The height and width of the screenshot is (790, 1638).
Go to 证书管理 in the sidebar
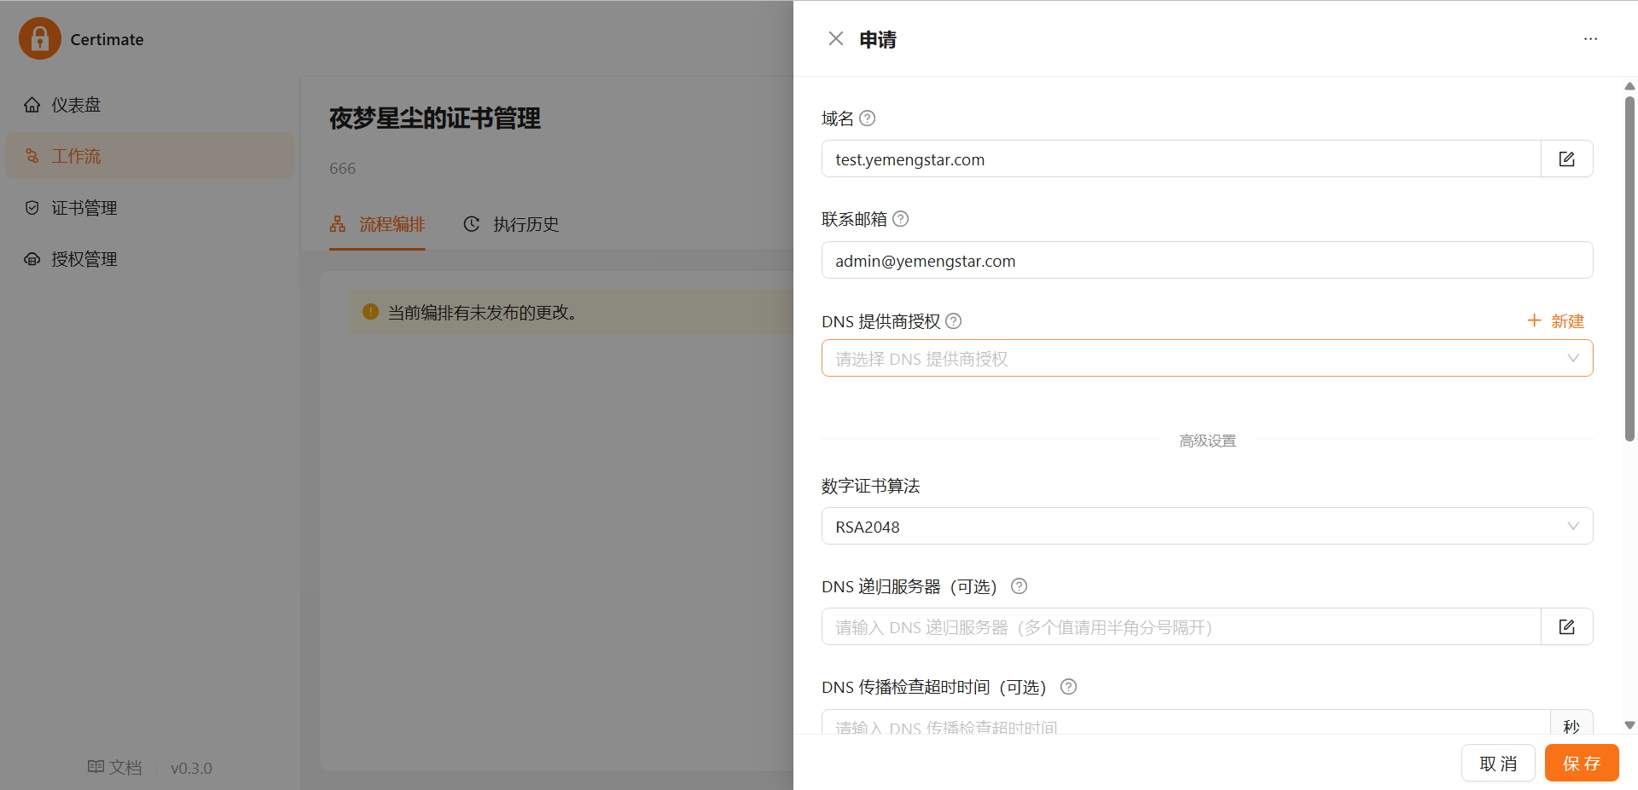tap(84, 208)
